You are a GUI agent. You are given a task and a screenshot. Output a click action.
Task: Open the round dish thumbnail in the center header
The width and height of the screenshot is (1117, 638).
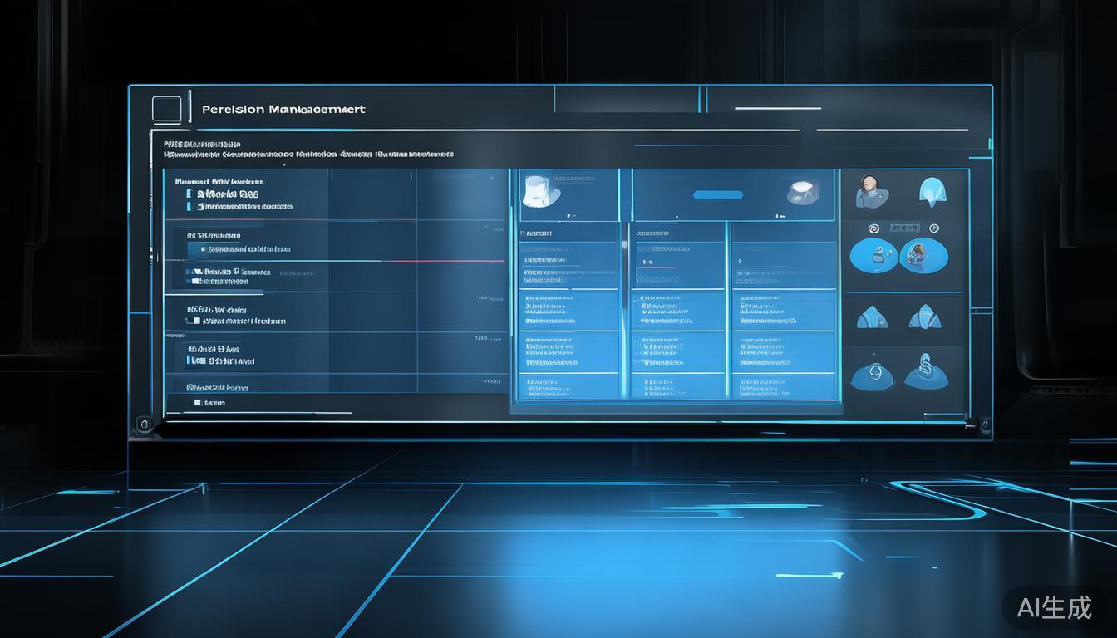(803, 192)
